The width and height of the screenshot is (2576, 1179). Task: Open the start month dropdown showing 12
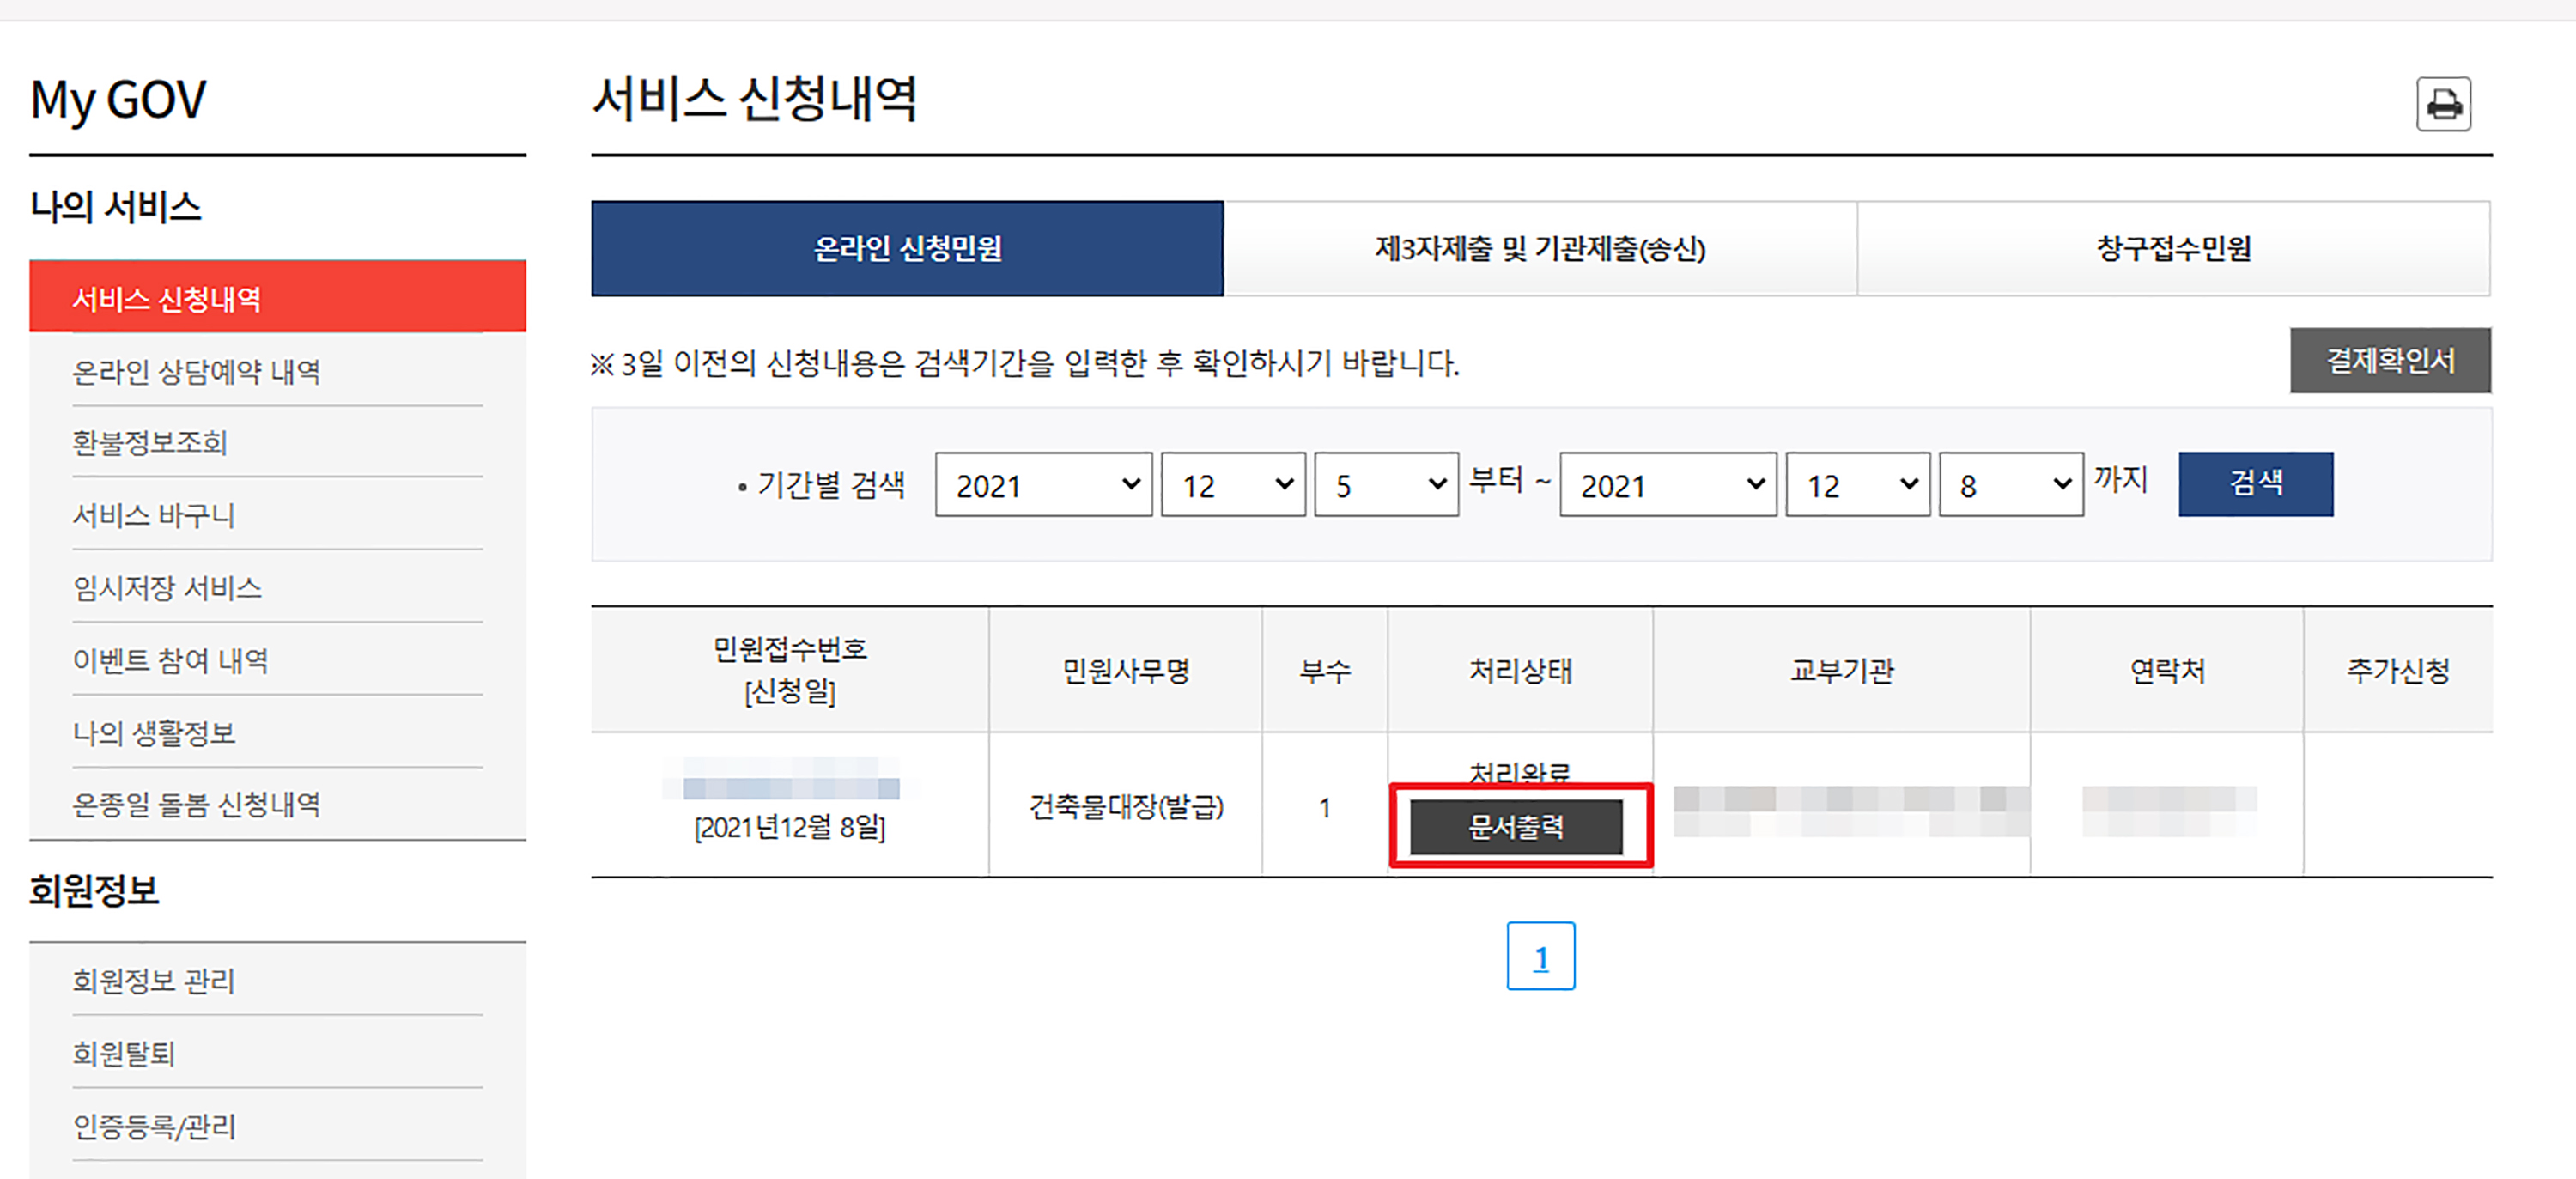(1233, 485)
